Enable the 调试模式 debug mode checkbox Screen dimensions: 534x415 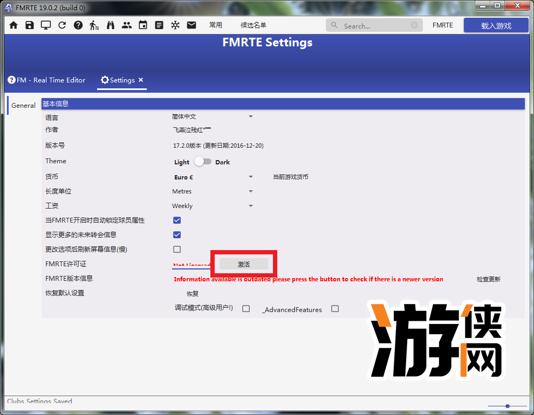(x=246, y=308)
